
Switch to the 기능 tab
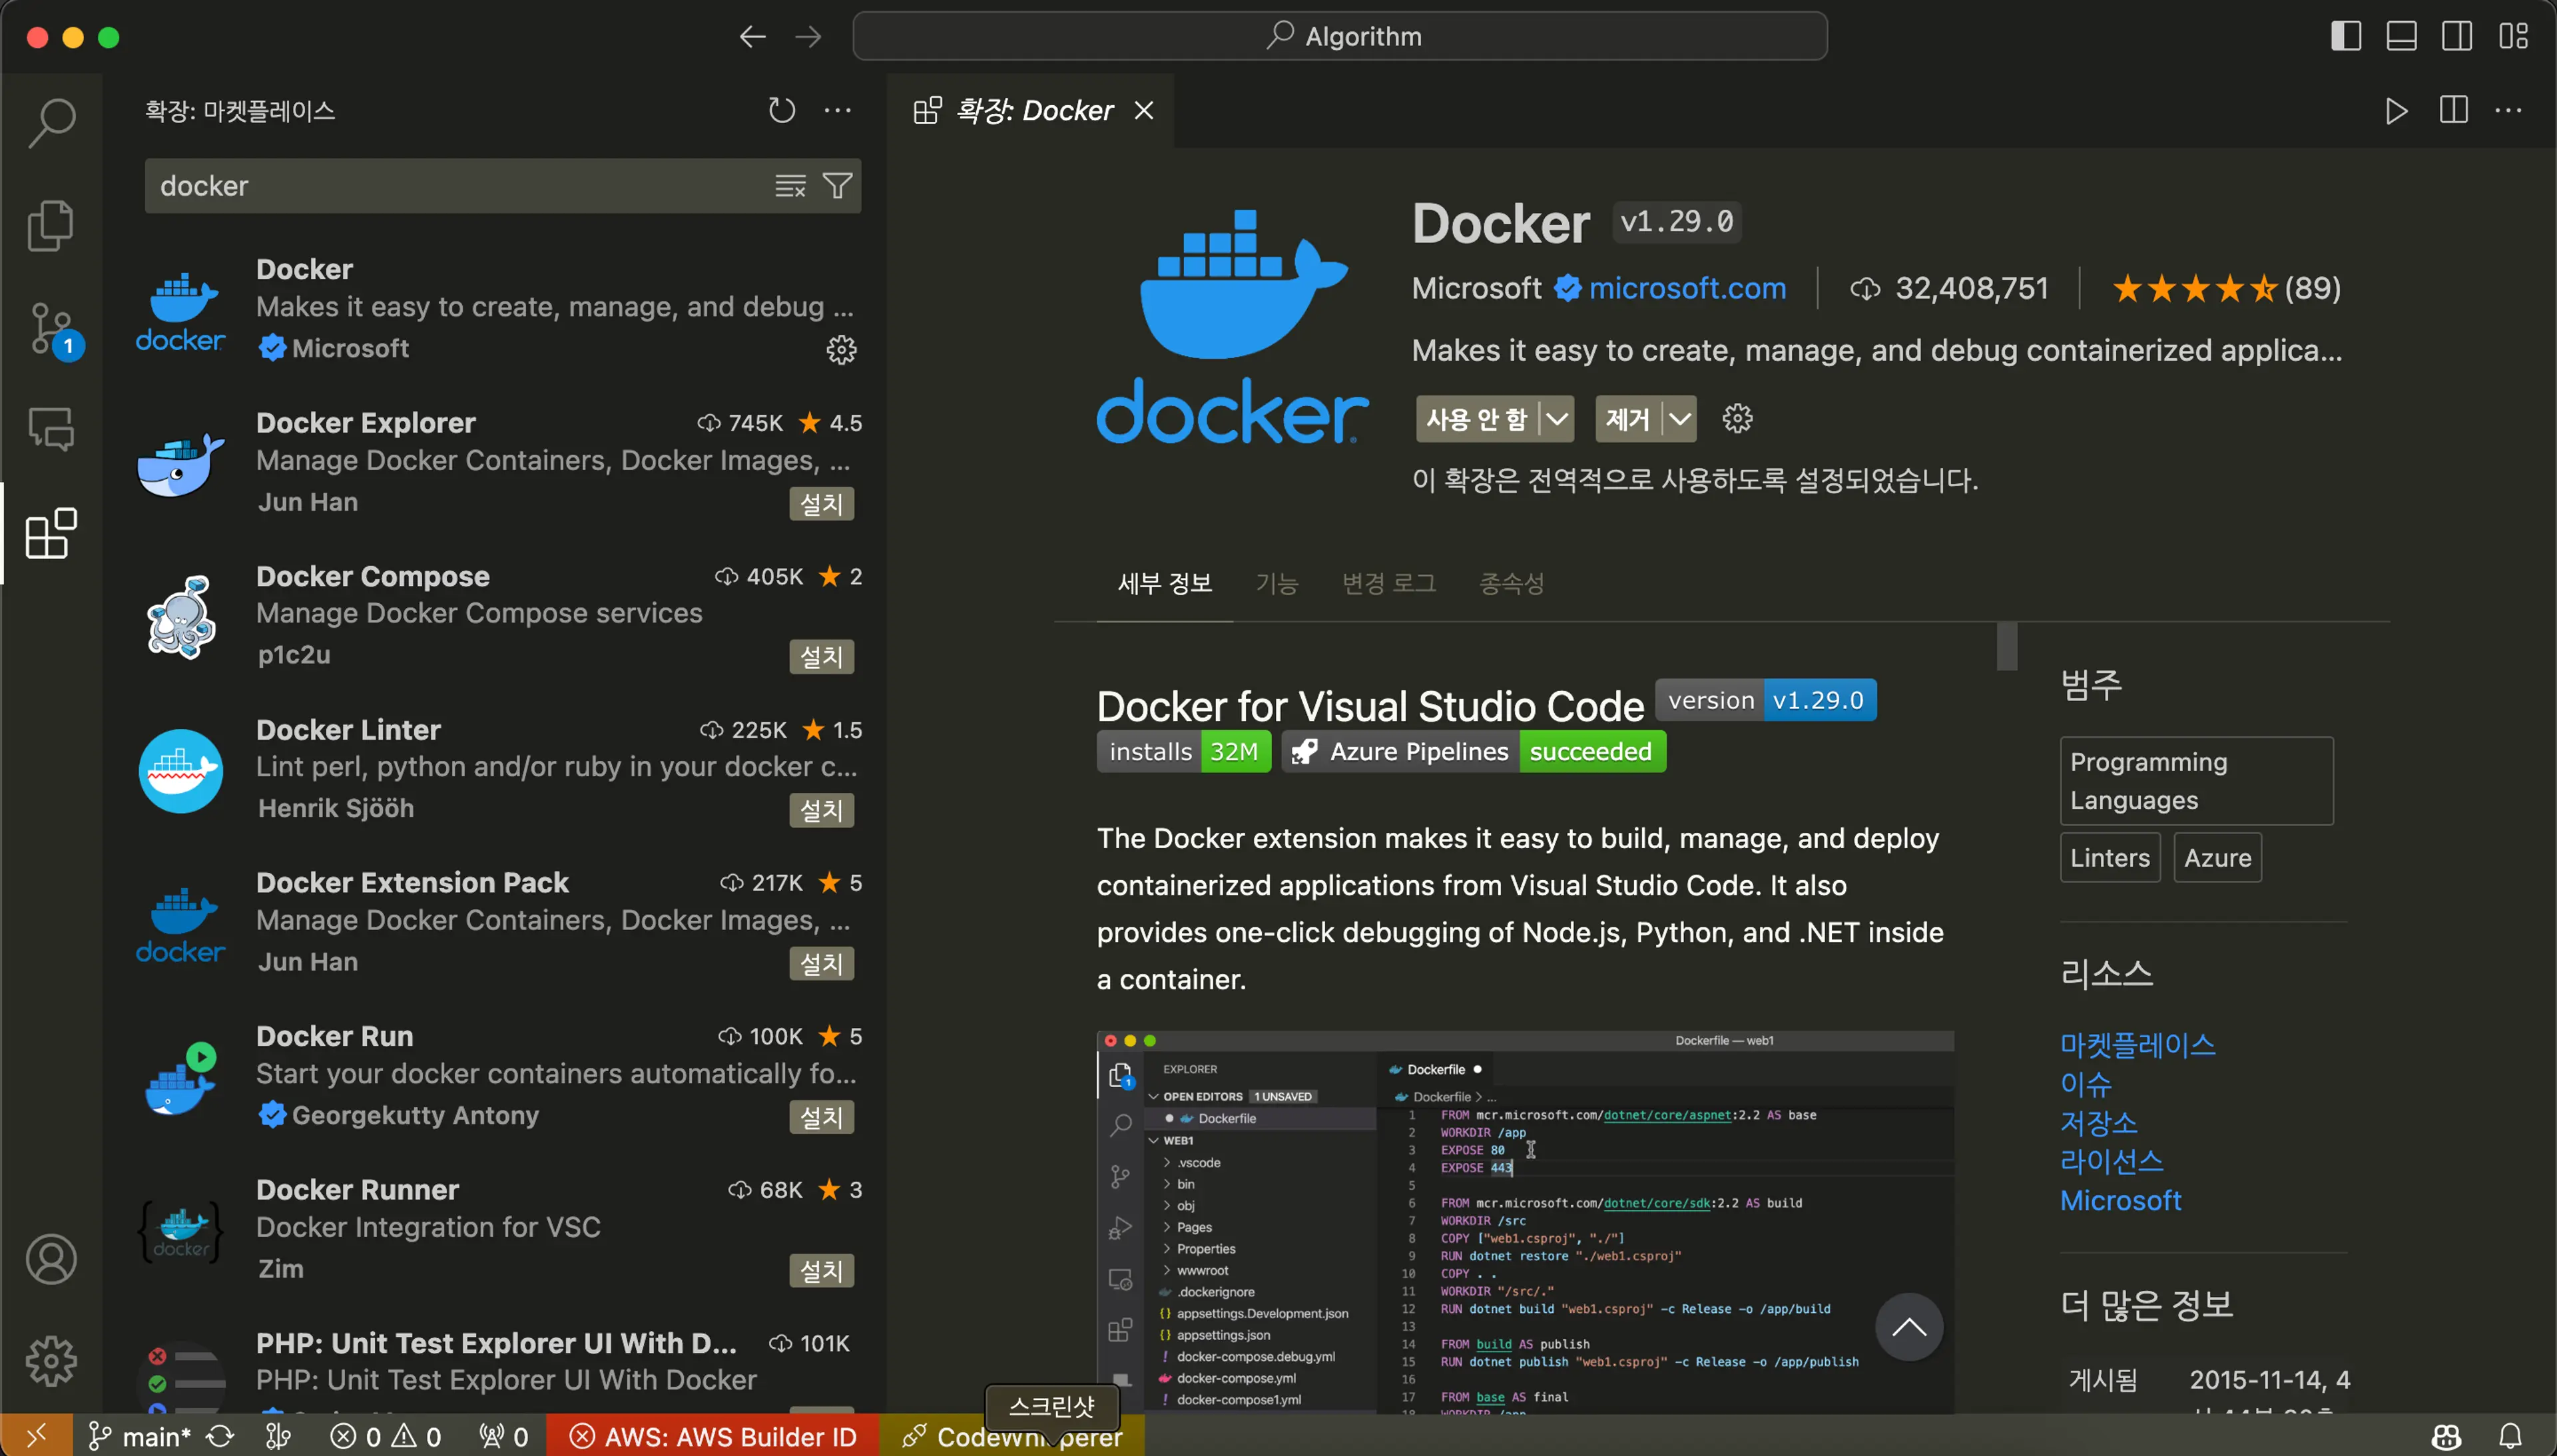pos(1277,583)
